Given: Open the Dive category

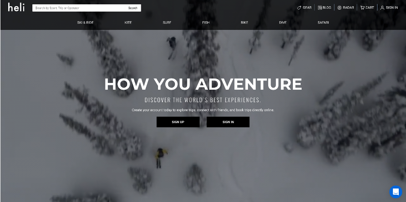Looking at the screenshot, I should (283, 23).
